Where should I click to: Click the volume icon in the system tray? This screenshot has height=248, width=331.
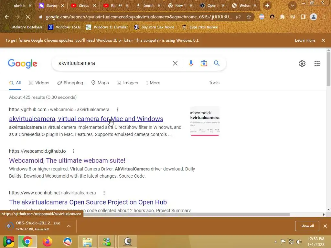point(299,242)
